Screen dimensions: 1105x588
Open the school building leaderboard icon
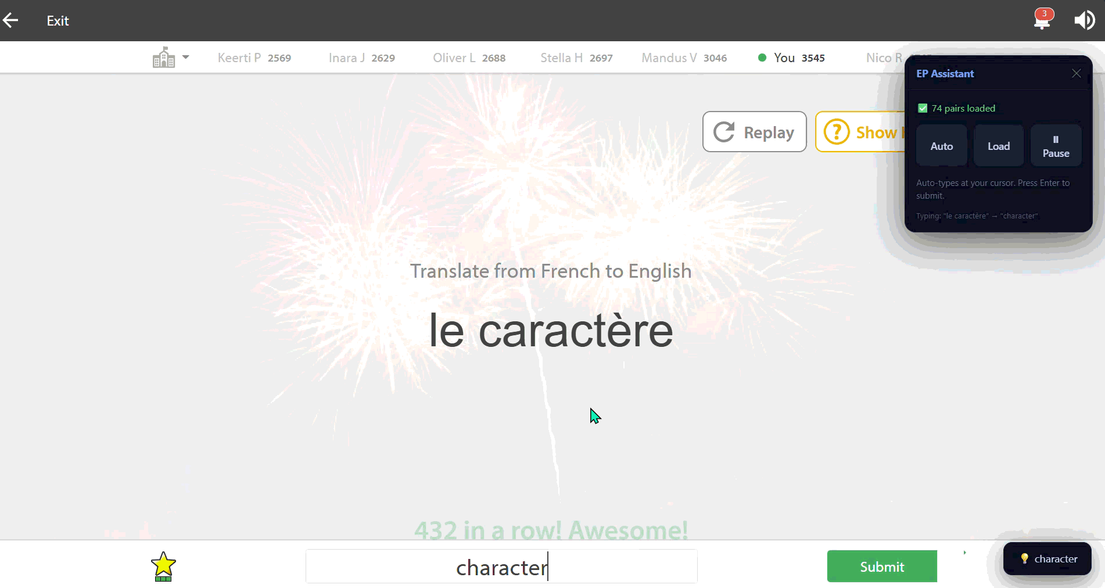pos(164,58)
